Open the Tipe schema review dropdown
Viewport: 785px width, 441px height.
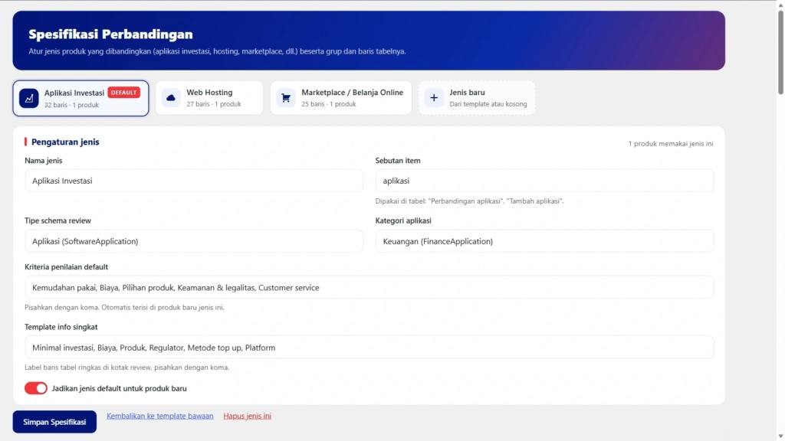tap(194, 241)
